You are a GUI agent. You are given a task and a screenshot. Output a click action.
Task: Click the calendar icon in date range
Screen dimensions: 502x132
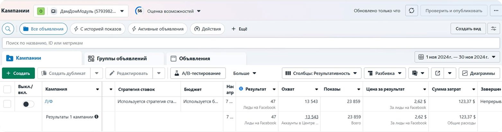coord(421,57)
